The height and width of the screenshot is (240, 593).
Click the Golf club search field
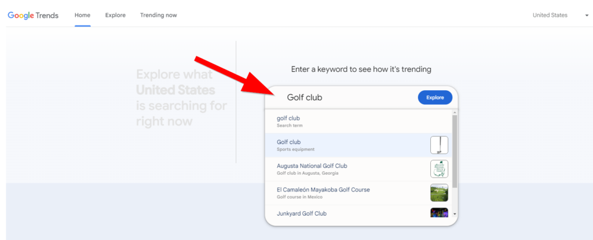click(347, 98)
